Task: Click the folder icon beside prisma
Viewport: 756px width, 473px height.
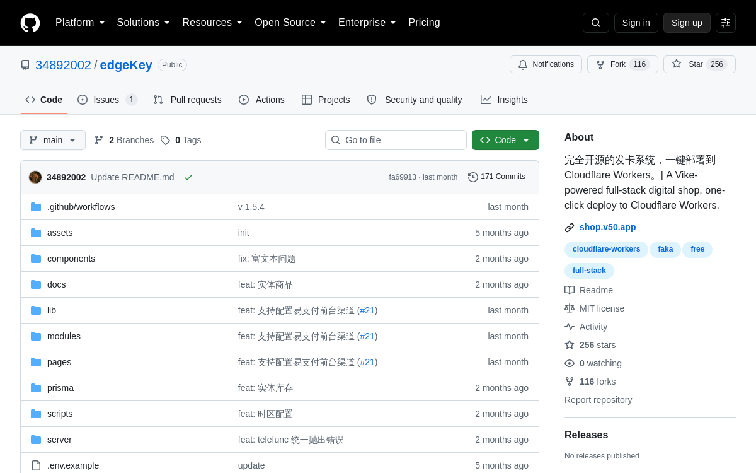Action: coord(36,388)
